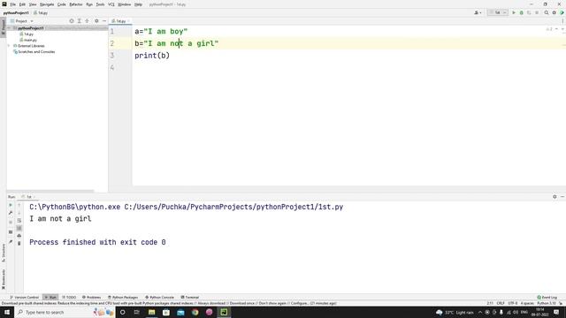Click line 3 print(b) in the editor
This screenshot has width=566, height=318.
pos(152,56)
